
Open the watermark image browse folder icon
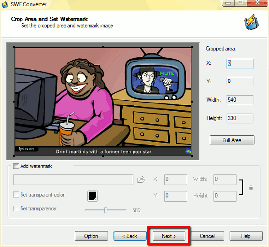pyautogui.click(x=141, y=179)
